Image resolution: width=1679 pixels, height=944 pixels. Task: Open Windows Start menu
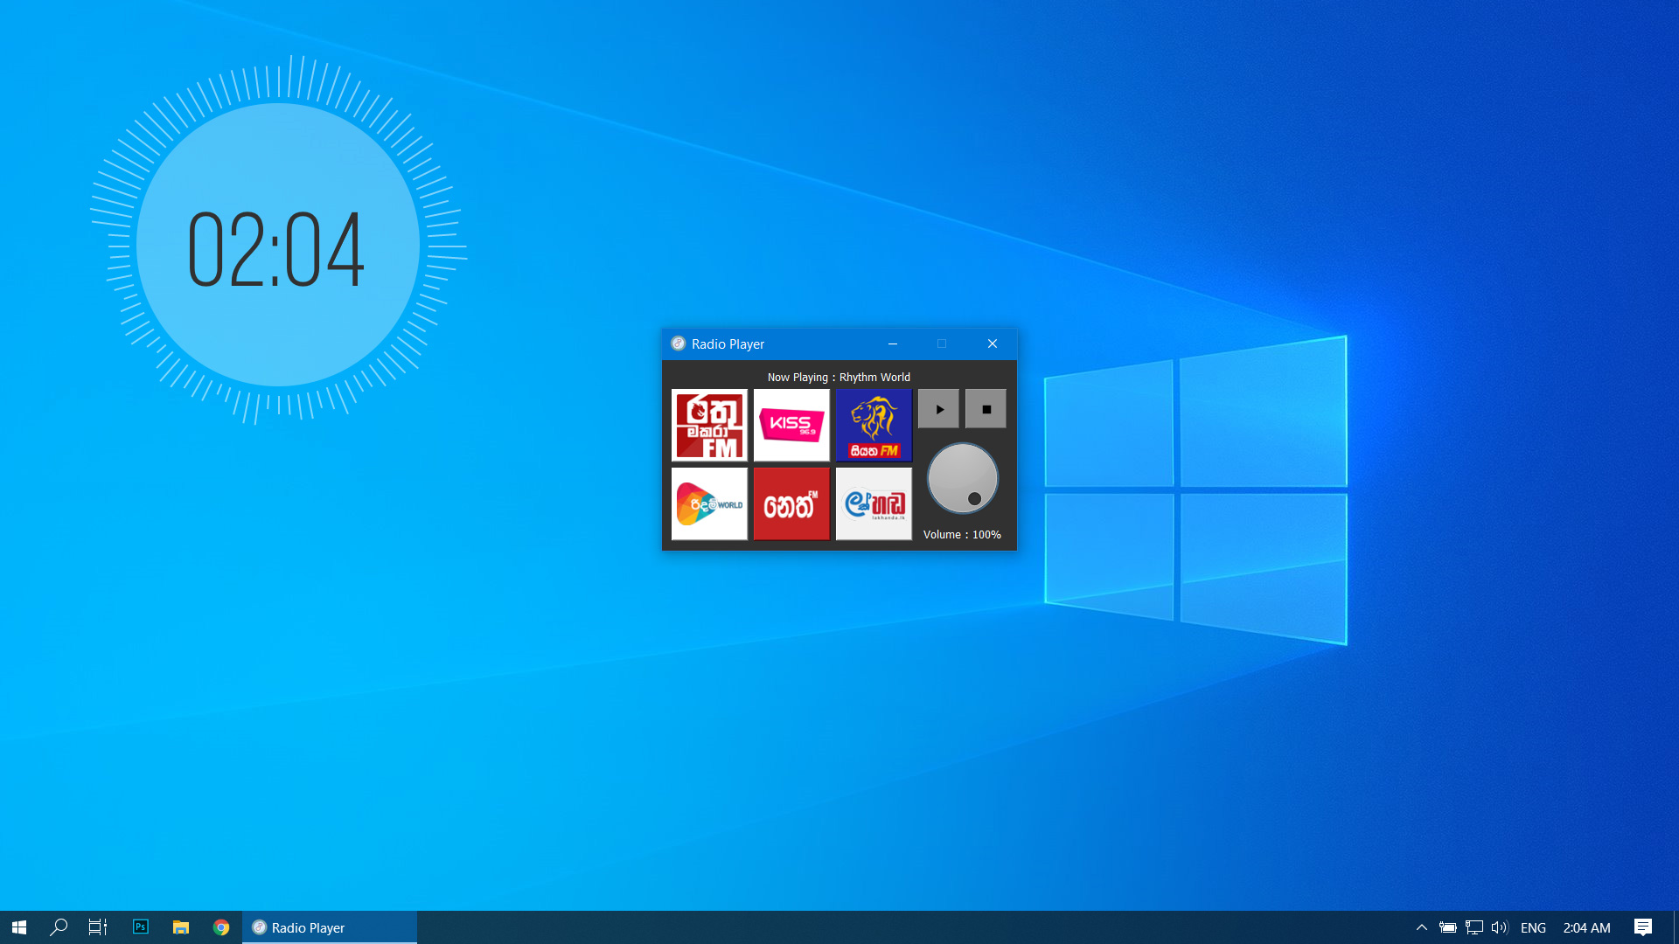(x=19, y=927)
